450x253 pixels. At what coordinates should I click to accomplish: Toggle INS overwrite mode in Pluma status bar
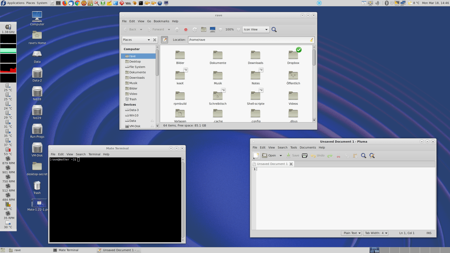point(429,233)
